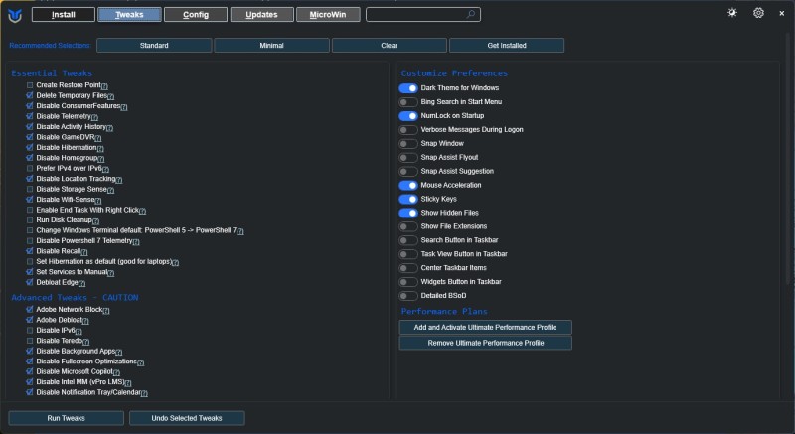Enable Verbose Messages During Logon
This screenshot has width=795, height=434.
[x=408, y=130]
